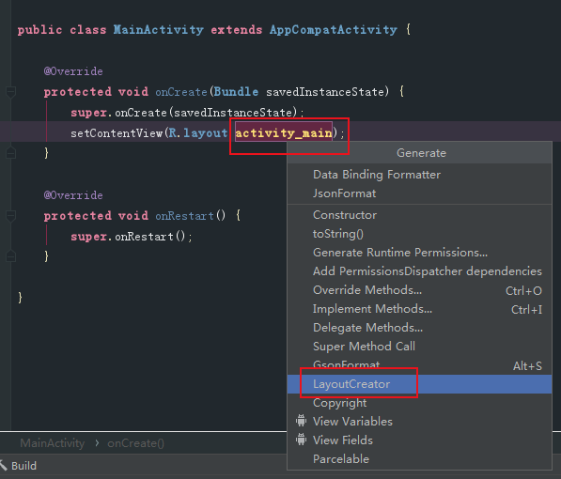Select Generate Runtime Permissions entry
Image resolution: width=561 pixels, height=479 pixels.
[x=419, y=253]
